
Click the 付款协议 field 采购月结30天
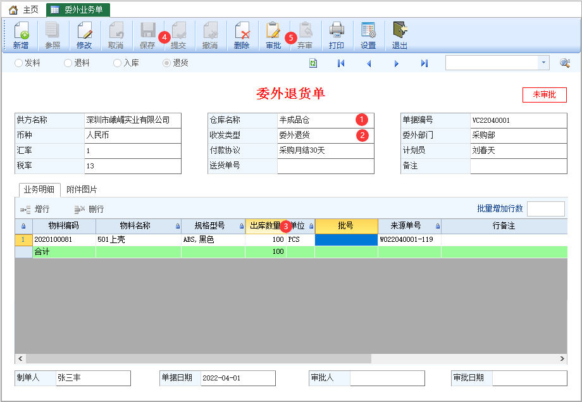(x=326, y=151)
